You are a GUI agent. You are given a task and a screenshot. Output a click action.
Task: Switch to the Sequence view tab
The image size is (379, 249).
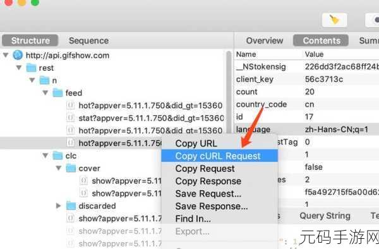(88, 40)
